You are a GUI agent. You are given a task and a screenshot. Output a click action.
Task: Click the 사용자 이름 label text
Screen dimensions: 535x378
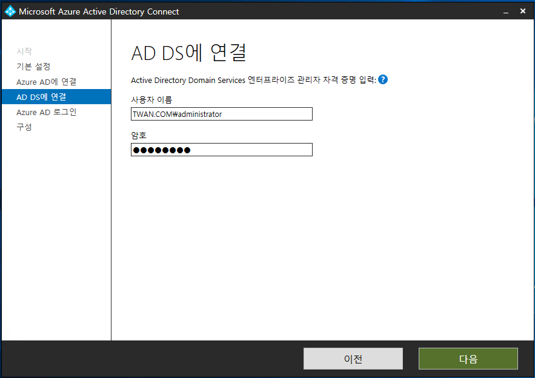click(x=151, y=100)
